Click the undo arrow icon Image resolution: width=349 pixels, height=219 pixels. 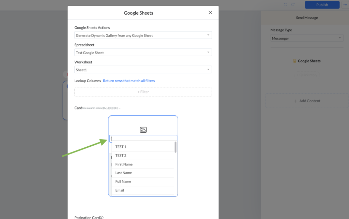(x=286, y=5)
